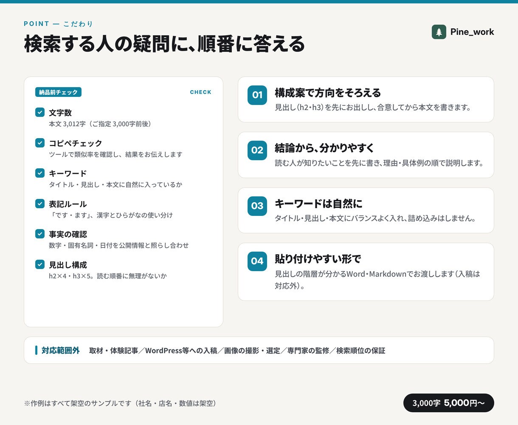The height and width of the screenshot is (425, 518).
Task: Select the キーワードは自然に heading
Action: (x=318, y=204)
